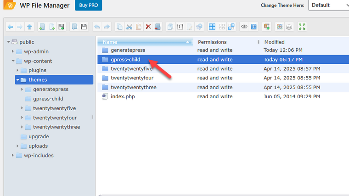
Task: Click the select none grid icon
Action: point(222,27)
